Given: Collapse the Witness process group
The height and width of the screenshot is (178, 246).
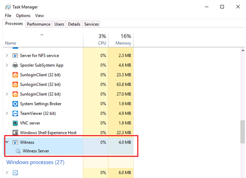Looking at the screenshot, I should (7, 142).
